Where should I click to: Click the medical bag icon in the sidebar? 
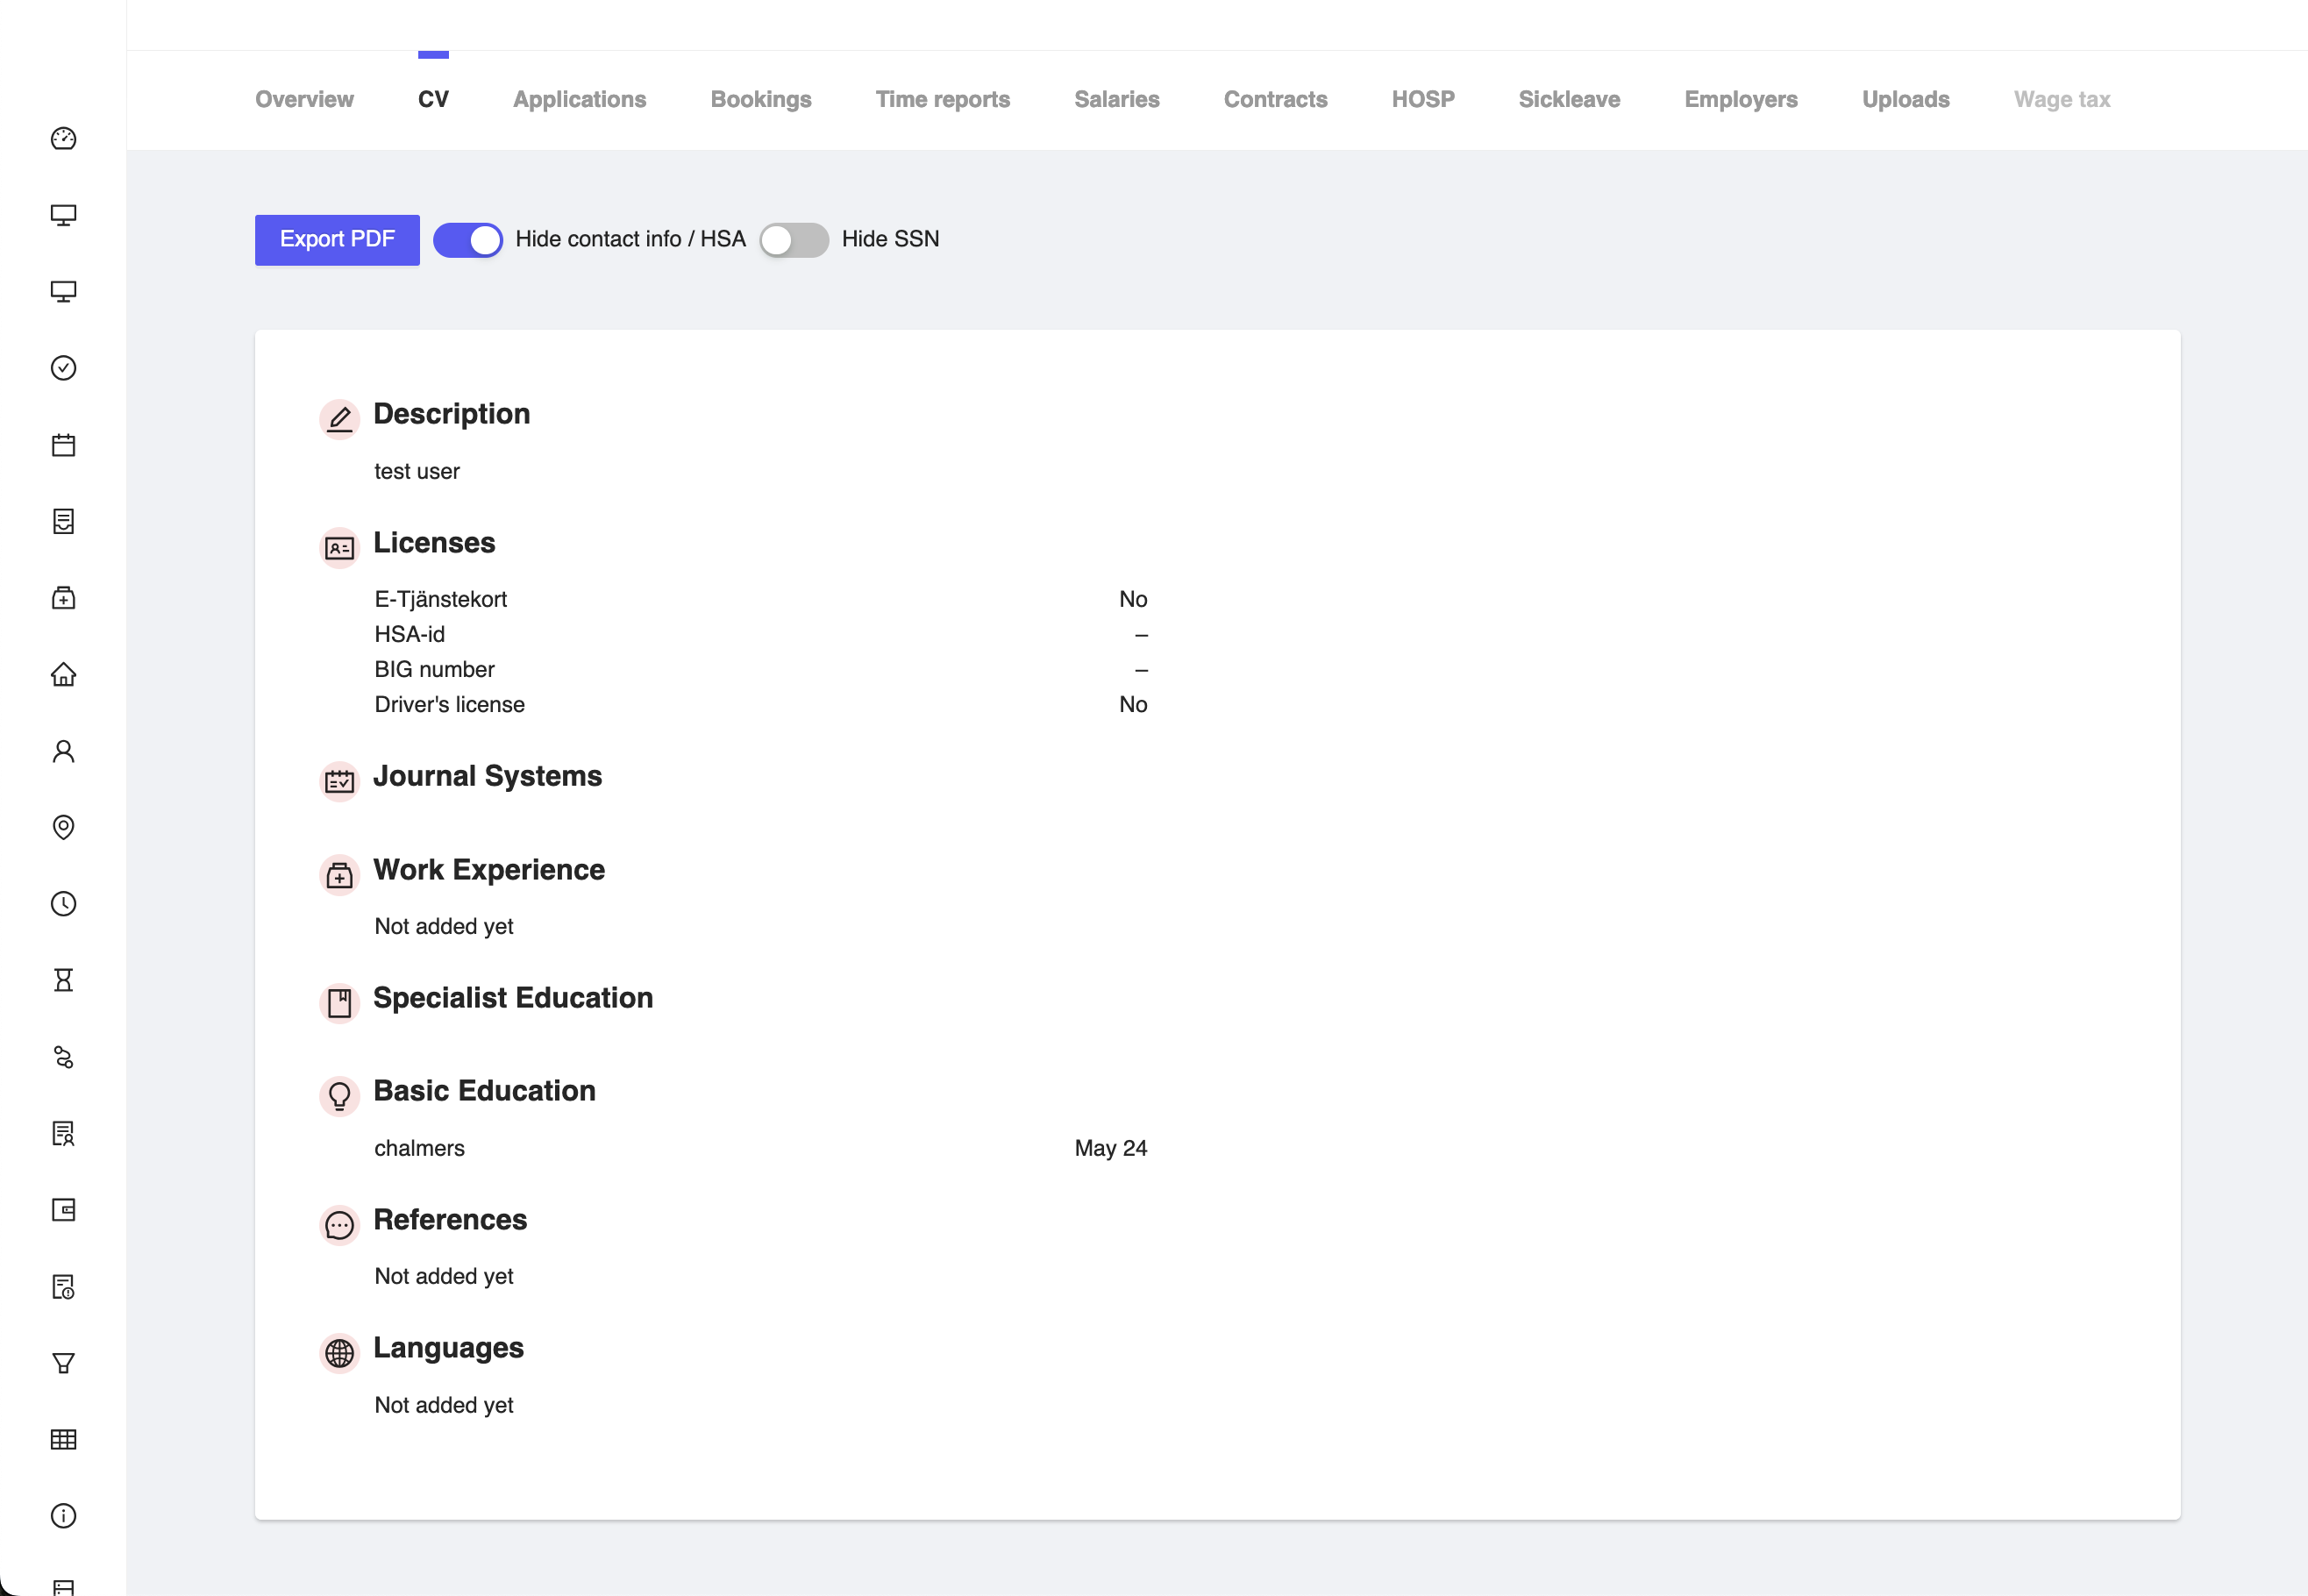[x=63, y=597]
